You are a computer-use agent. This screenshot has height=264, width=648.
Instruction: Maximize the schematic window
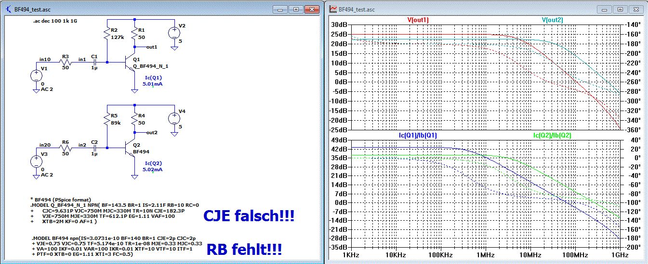(295, 9)
